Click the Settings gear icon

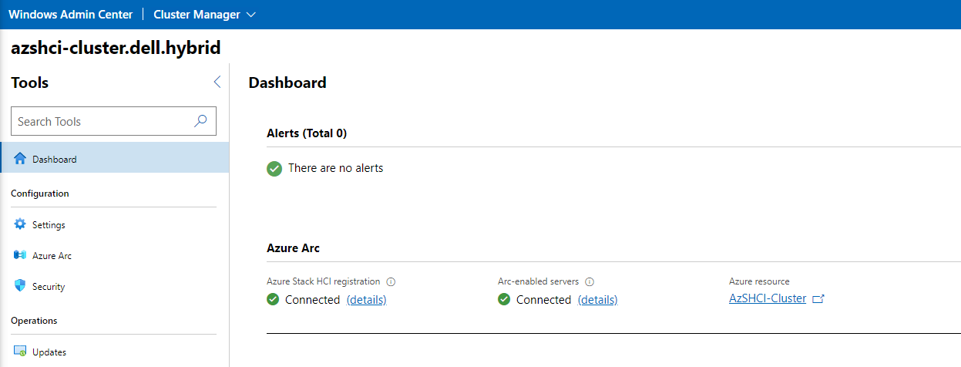point(20,224)
